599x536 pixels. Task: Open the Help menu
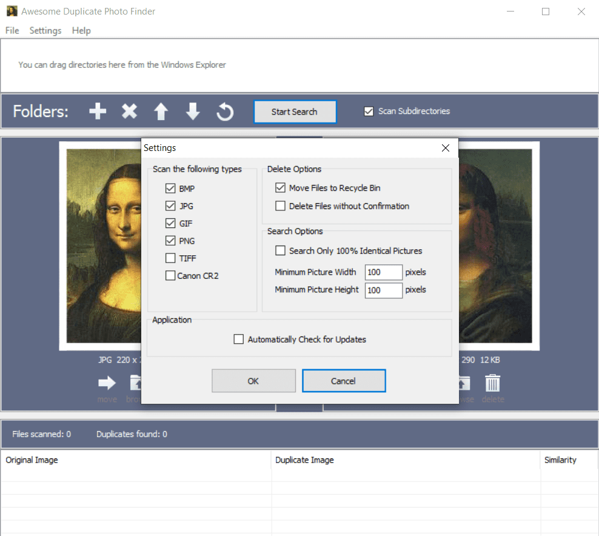tap(81, 30)
